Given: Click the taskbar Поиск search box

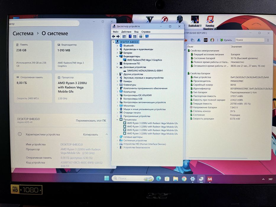Looking at the screenshot, I should (x=133, y=178).
